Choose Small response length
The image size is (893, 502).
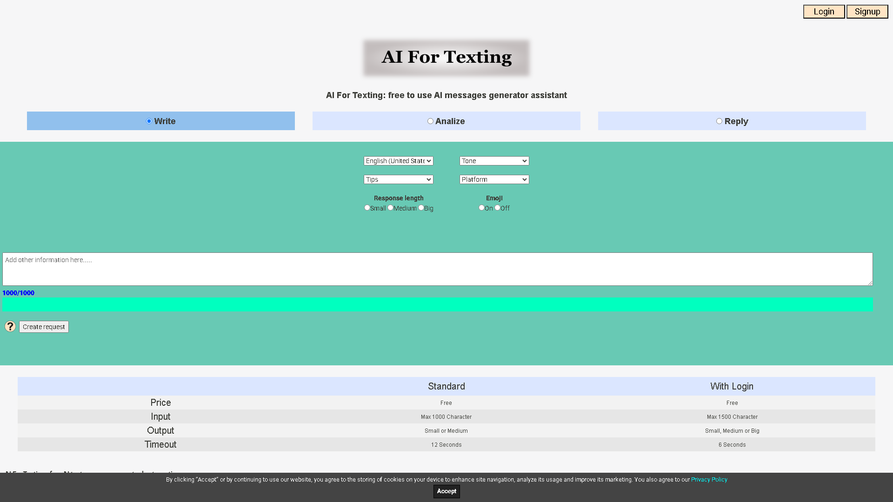click(x=367, y=208)
